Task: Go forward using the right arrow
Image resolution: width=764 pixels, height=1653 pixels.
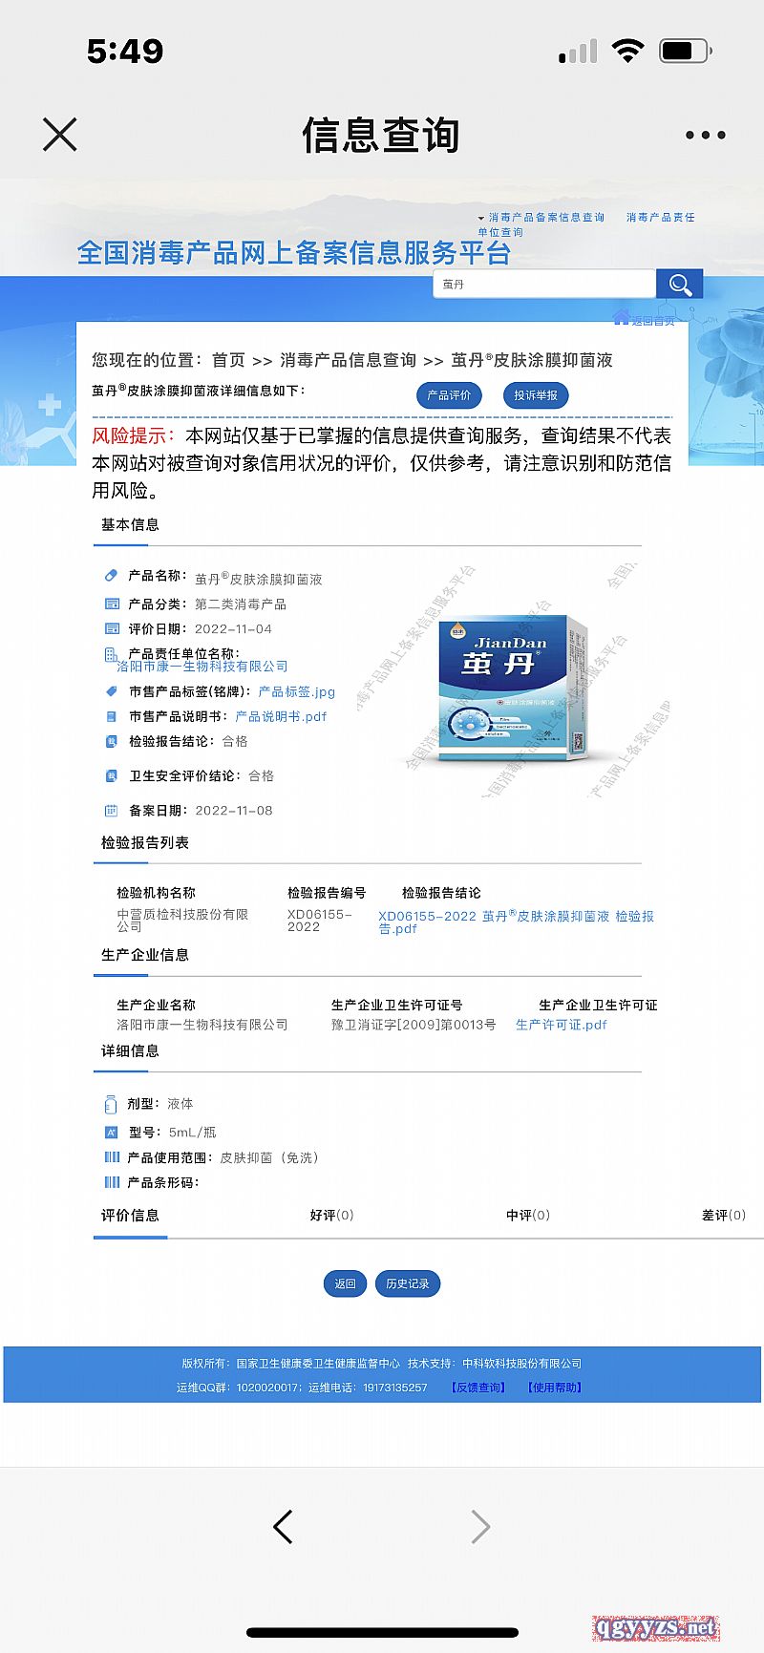Action: point(480,1527)
